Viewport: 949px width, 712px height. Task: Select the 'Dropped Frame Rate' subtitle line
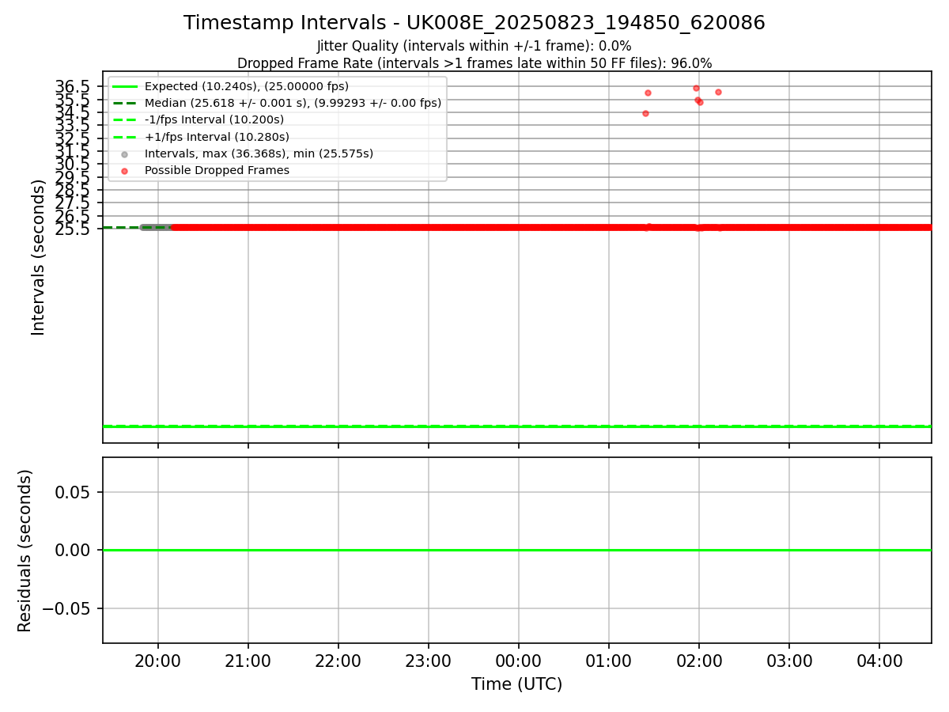[x=474, y=63]
